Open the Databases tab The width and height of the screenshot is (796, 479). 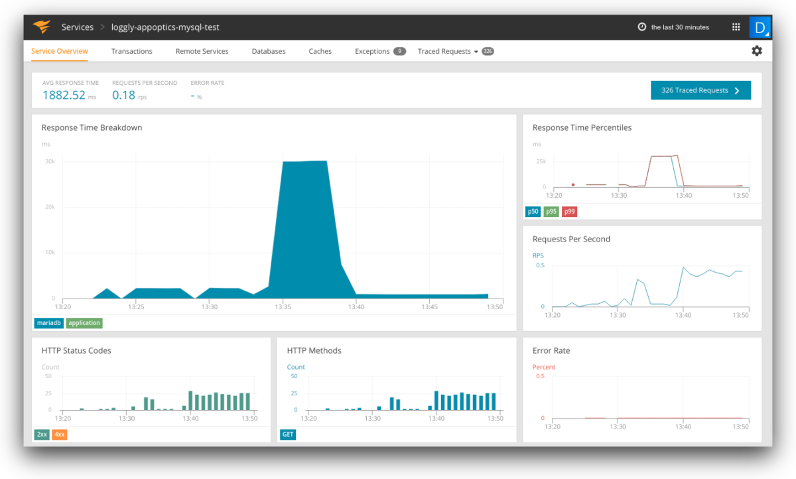(269, 51)
